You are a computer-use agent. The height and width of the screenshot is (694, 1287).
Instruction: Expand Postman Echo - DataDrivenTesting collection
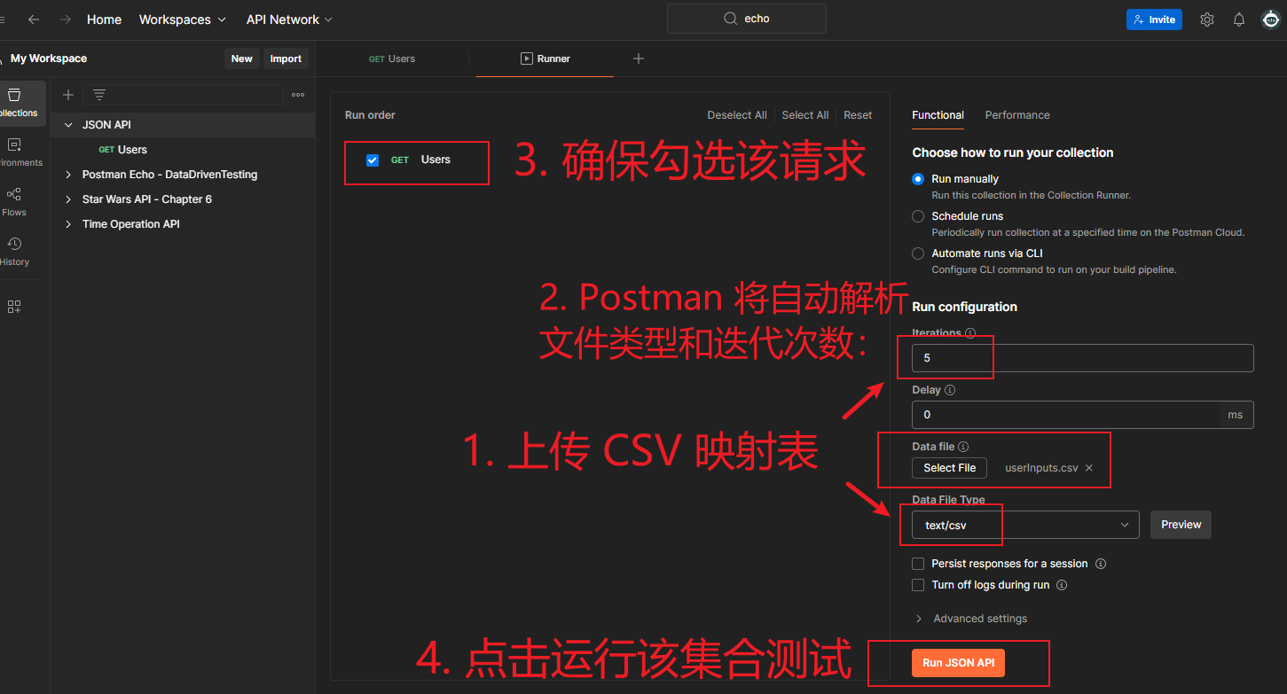coord(68,175)
